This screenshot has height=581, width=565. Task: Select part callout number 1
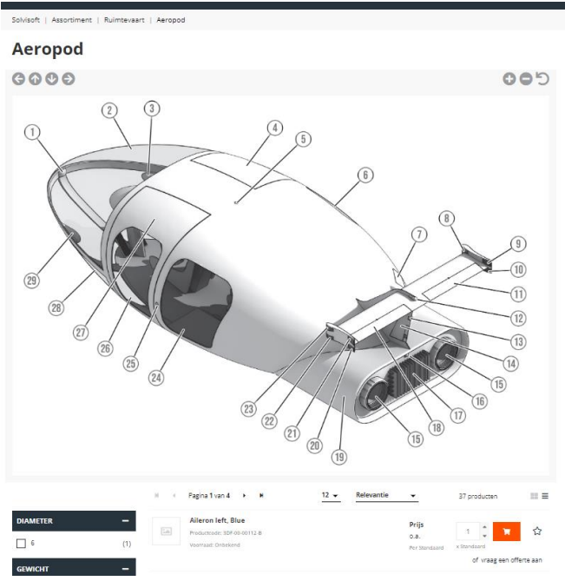click(x=32, y=132)
